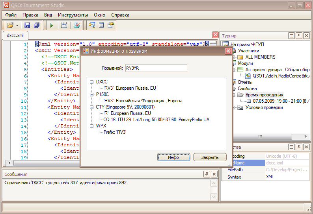Screen dimensions: 313x214
Task: Click the Save floppy disk icon
Action: pos(28,25)
